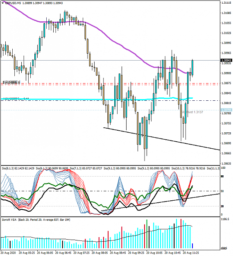Select the GBPUSD,M5 chart title

coord(13,3)
